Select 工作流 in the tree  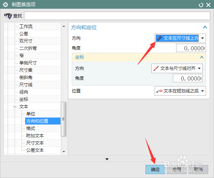(26, 27)
